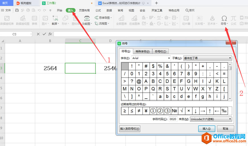
Task: Expand the Mind Map (思维导图) dropdown arrow
Action: (111, 18)
